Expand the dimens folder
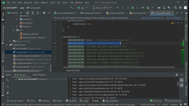This screenshot has height=106, width=189. 17,19
